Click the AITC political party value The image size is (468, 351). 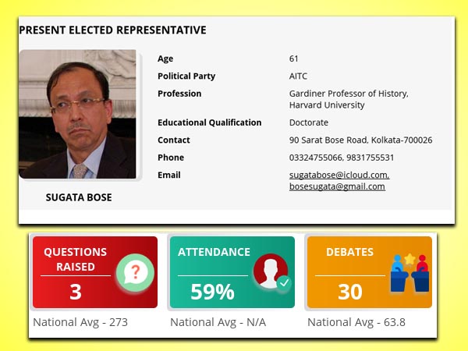point(298,76)
